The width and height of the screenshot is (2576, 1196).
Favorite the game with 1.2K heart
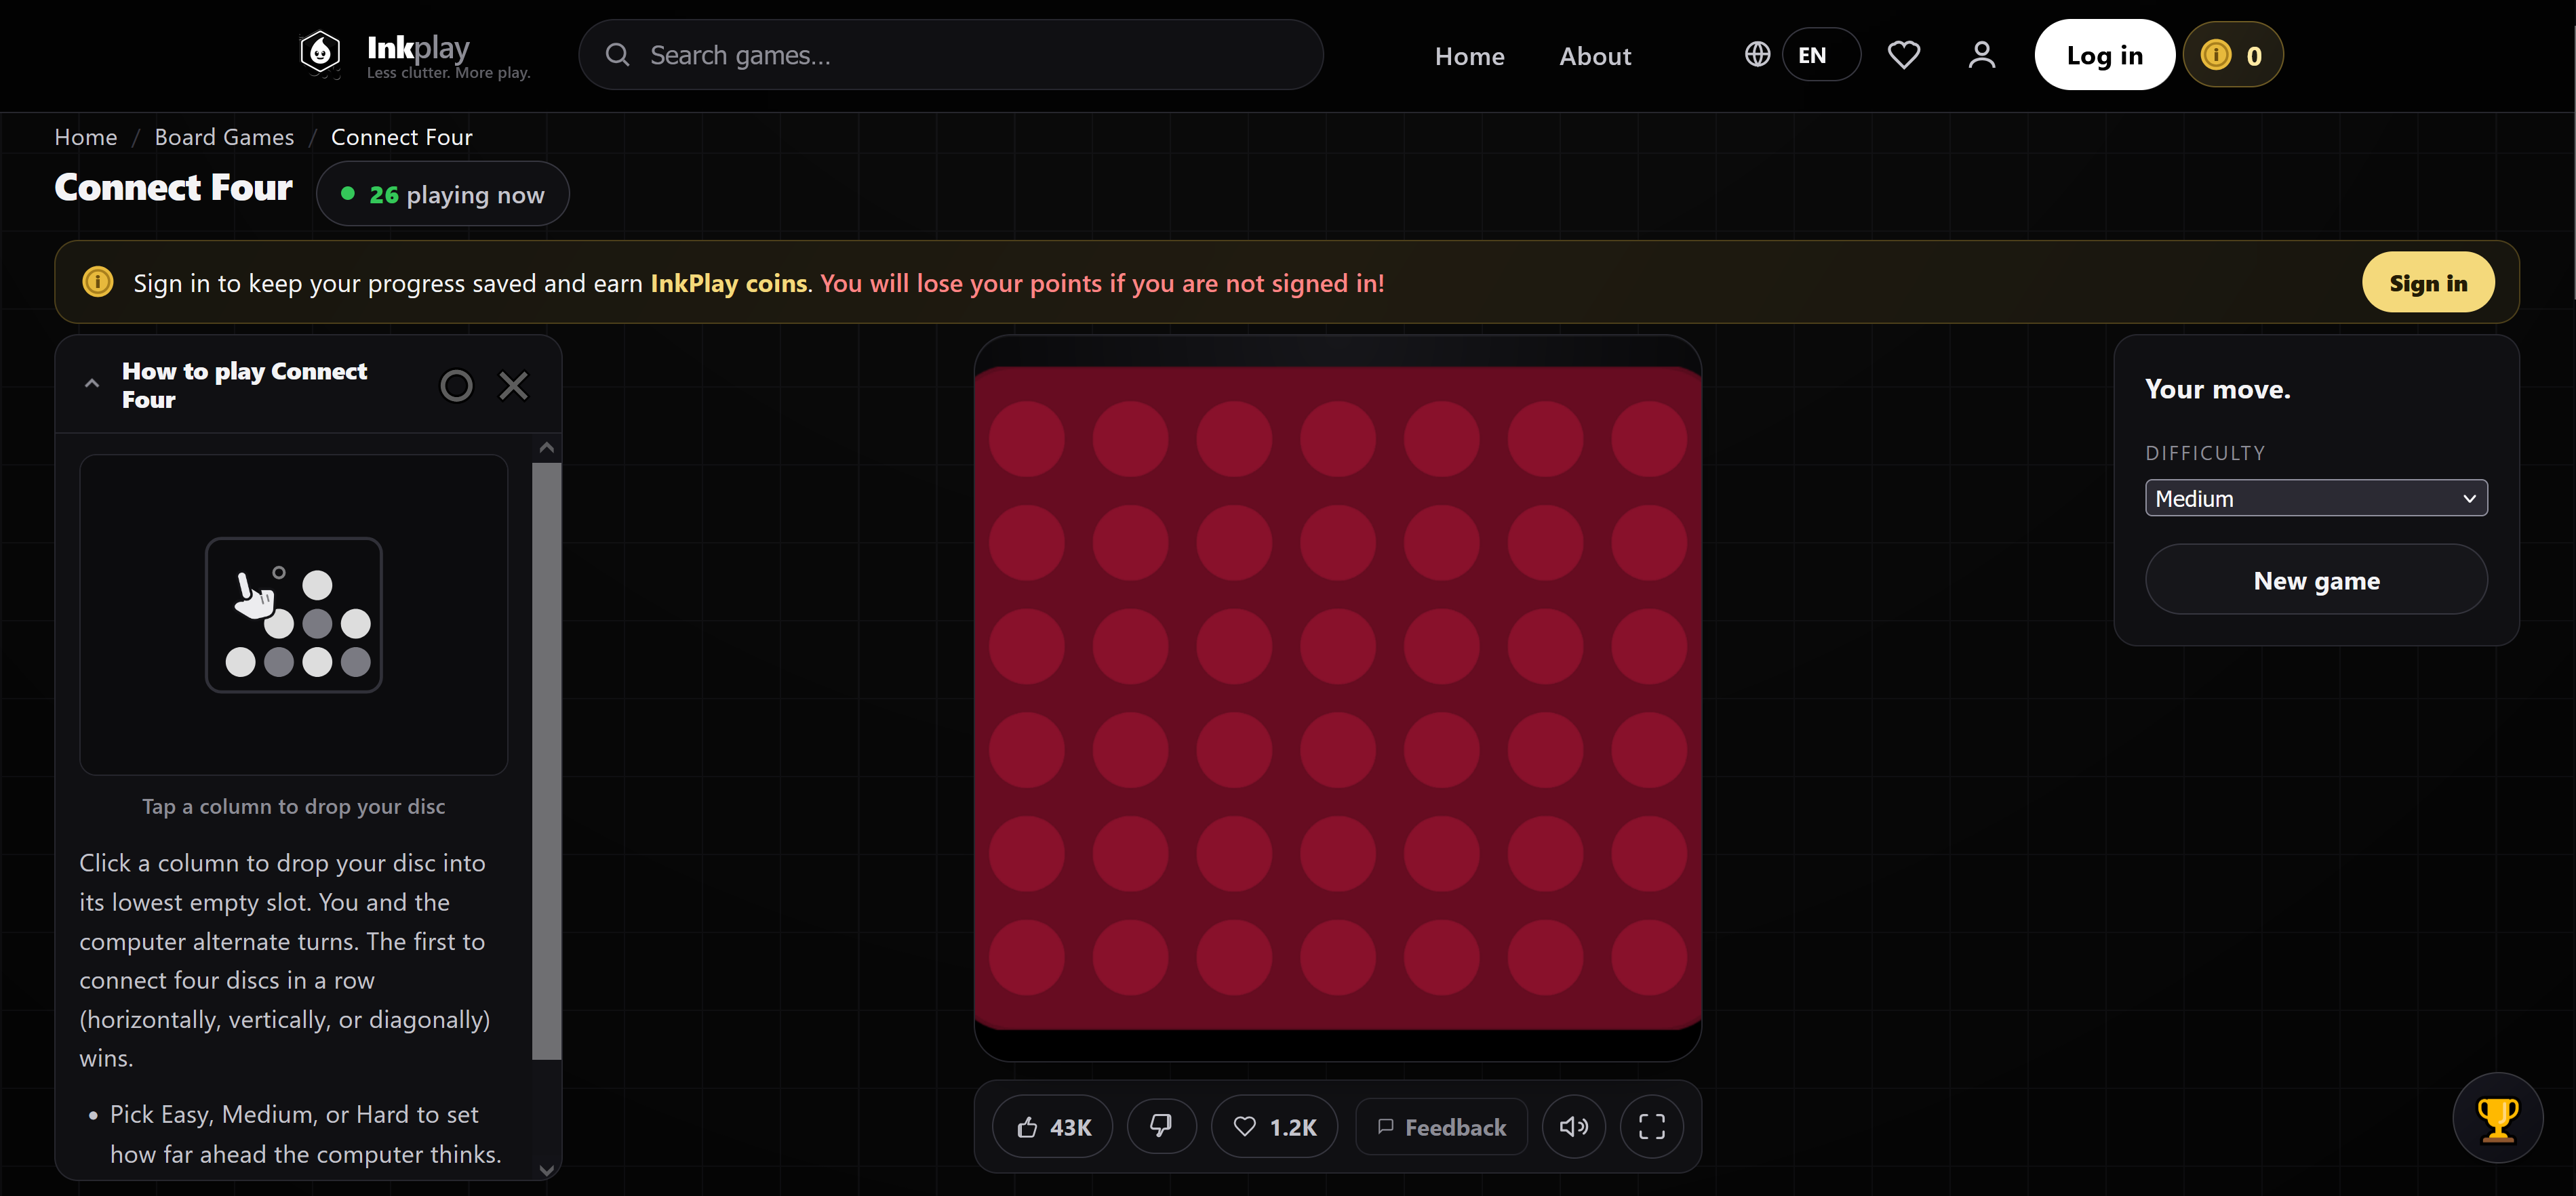pos(1274,1126)
